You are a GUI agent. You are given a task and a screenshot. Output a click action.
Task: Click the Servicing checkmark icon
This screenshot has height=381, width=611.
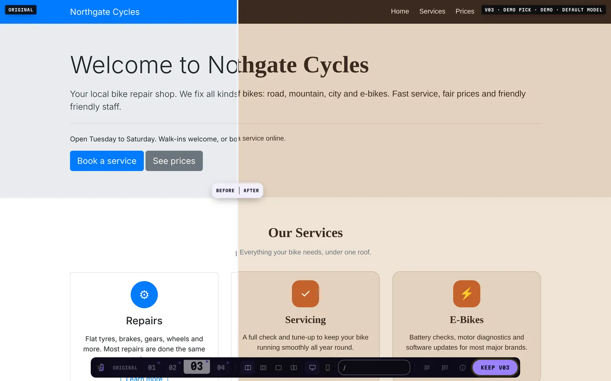[x=305, y=294]
